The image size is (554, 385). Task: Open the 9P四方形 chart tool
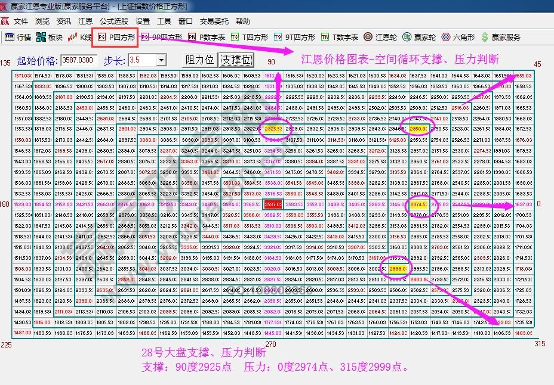(x=158, y=35)
